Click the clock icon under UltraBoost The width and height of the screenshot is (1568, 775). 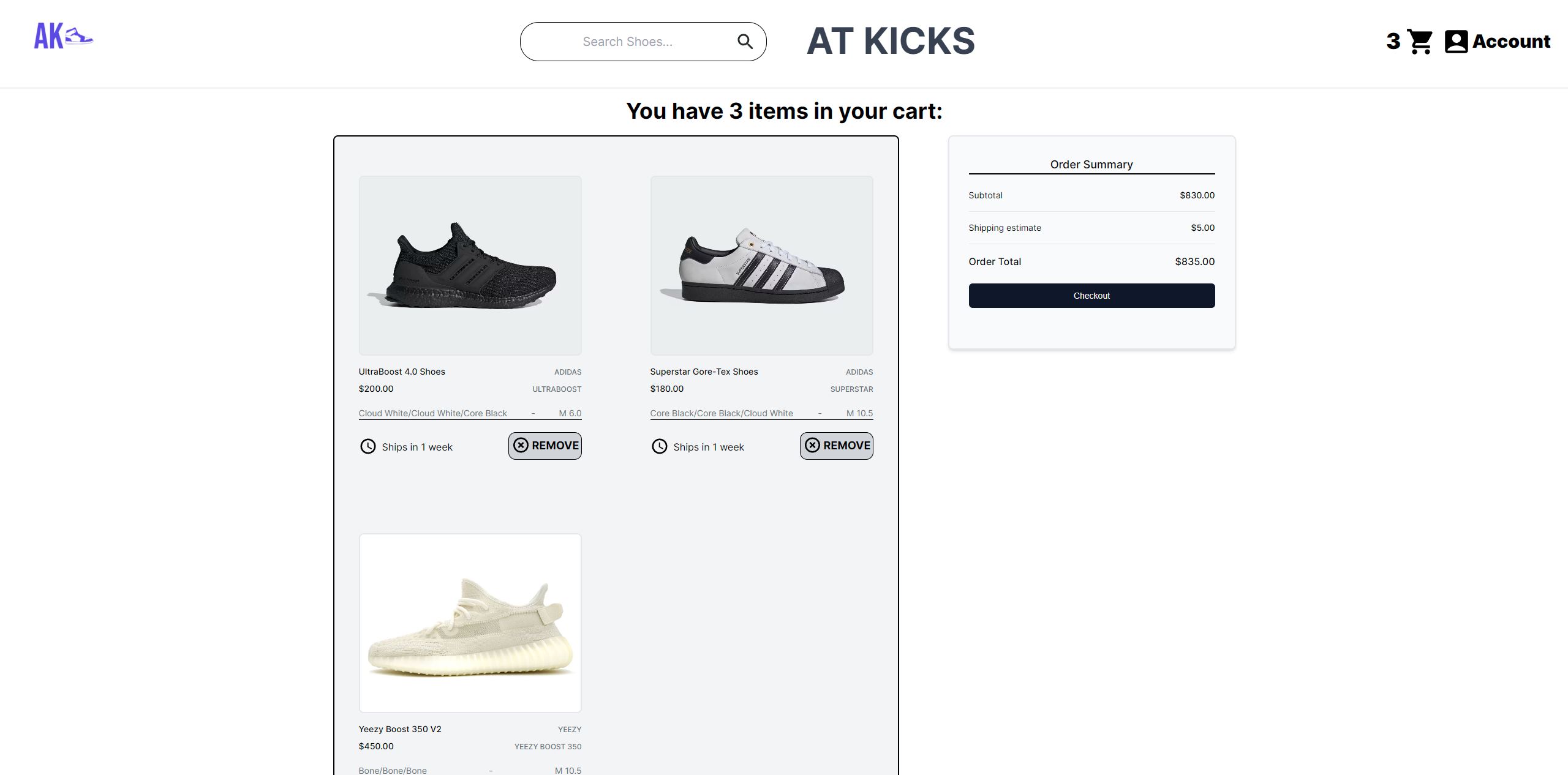click(x=367, y=446)
